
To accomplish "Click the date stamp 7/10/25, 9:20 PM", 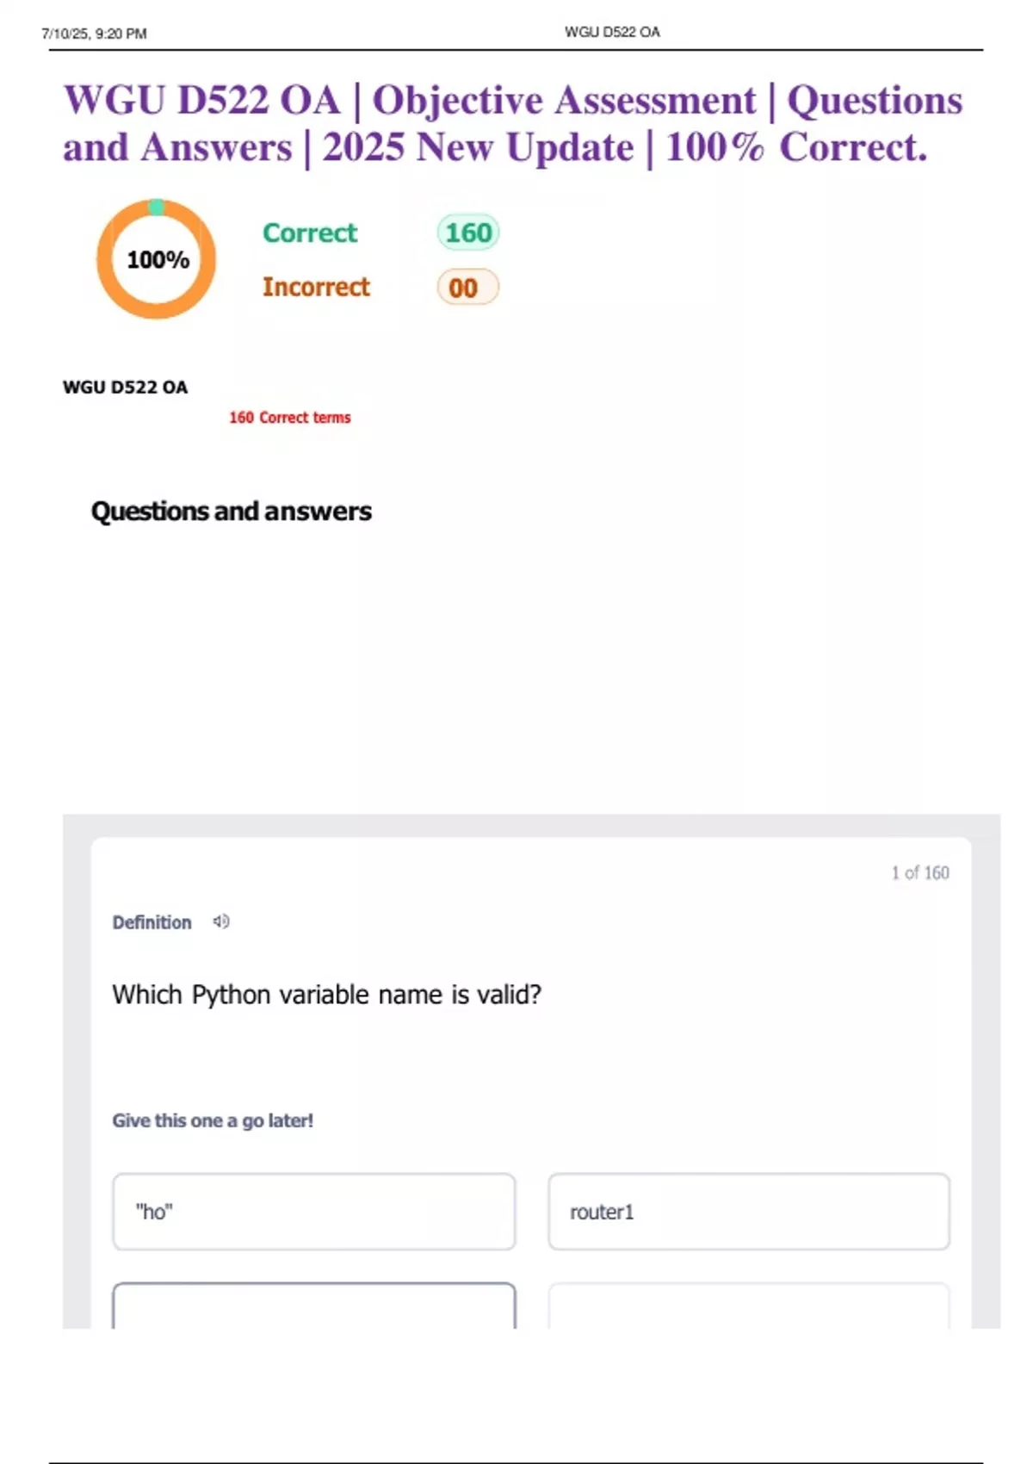I will pyautogui.click(x=94, y=34).
